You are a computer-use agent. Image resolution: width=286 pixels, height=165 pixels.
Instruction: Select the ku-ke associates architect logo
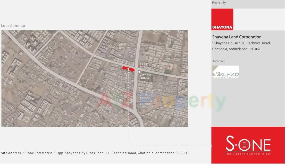(x=226, y=72)
